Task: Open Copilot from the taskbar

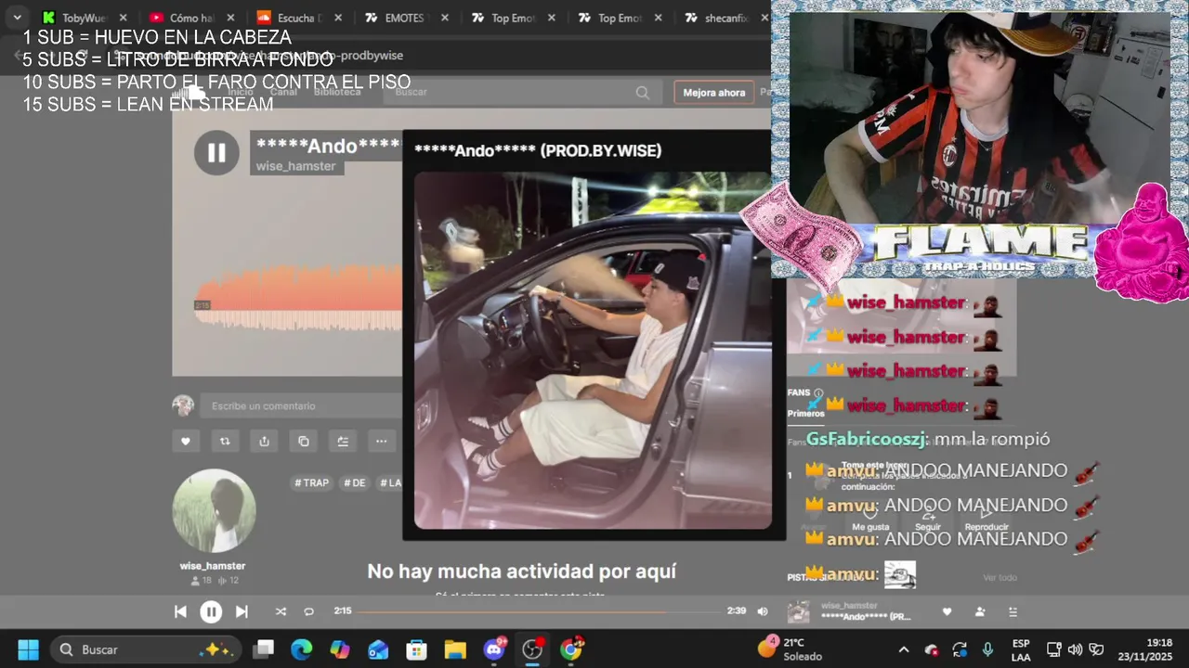Action: click(x=340, y=649)
